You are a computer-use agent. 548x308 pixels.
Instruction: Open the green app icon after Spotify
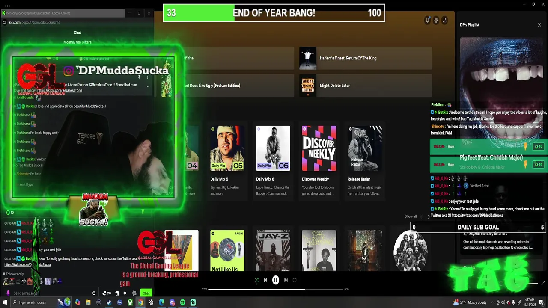click(x=193, y=302)
